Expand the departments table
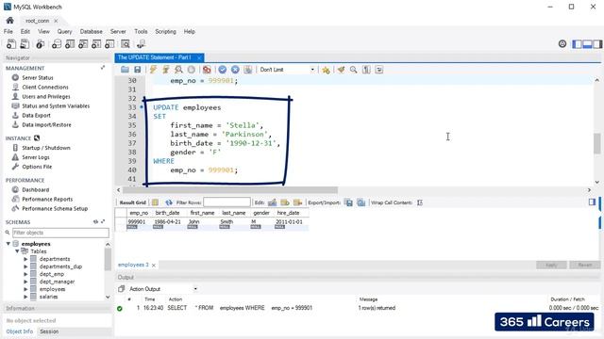This screenshot has height=339, width=604. click(x=25, y=259)
